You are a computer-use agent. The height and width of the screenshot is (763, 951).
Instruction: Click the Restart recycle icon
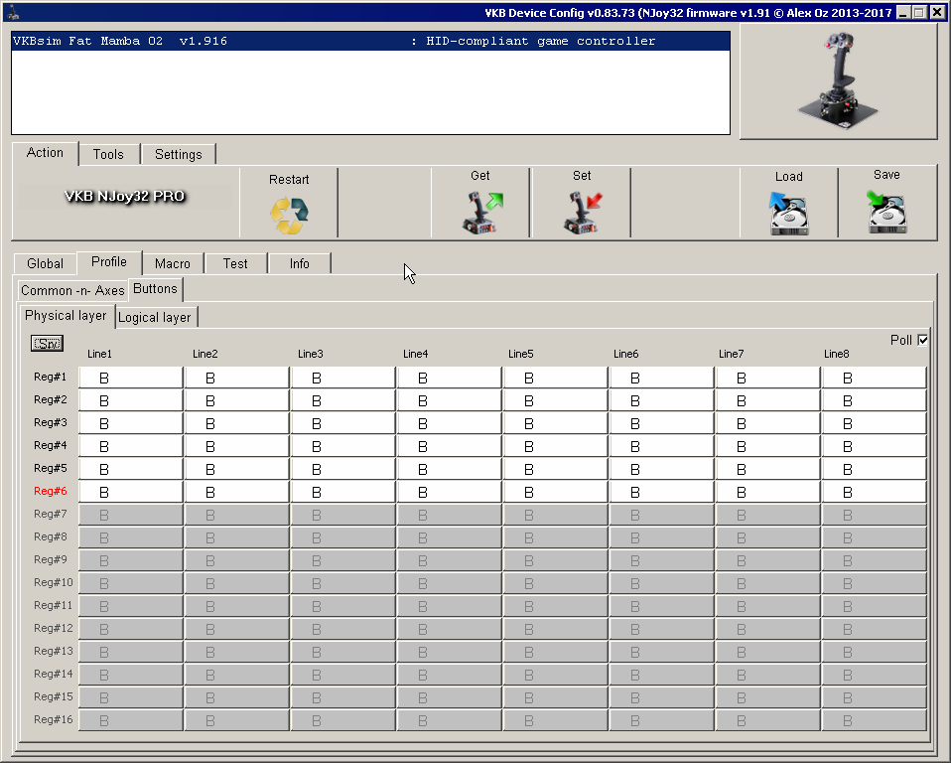click(289, 215)
